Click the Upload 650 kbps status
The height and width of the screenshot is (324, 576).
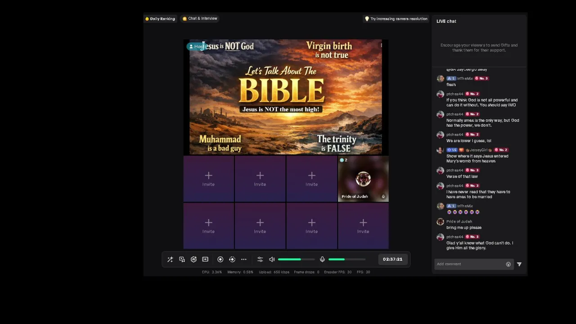point(274,272)
